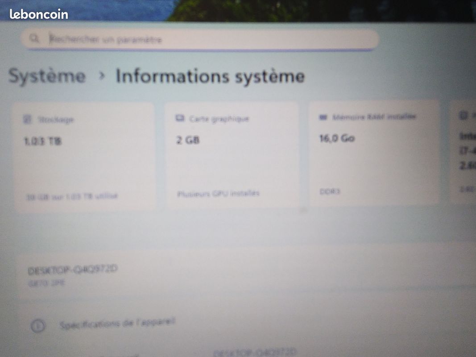The image size is (476, 357).
Task: Click the storage usage text under Stockage
Action: tap(72, 196)
